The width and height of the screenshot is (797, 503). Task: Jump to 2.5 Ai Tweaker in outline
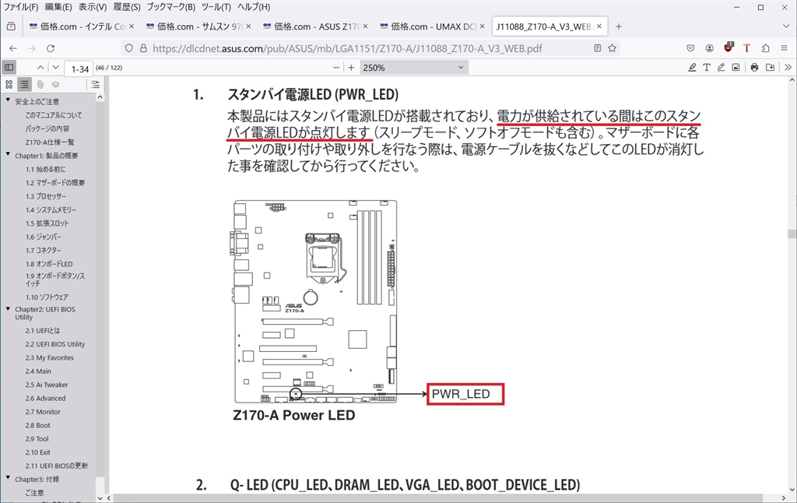point(46,385)
